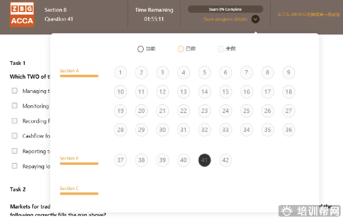Collapse the exam progress details chevron
This screenshot has height=219, width=343.
point(255,19)
